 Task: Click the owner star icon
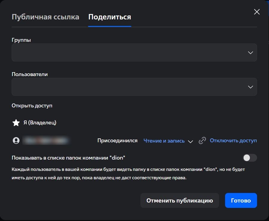[x=16, y=123]
